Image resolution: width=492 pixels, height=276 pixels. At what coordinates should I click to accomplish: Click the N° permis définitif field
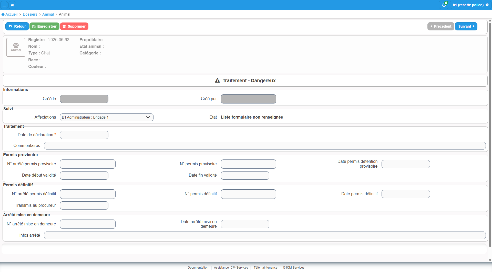[249, 194]
